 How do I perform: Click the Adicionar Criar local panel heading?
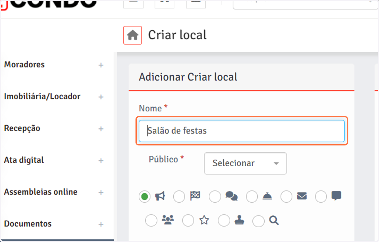tap(188, 77)
